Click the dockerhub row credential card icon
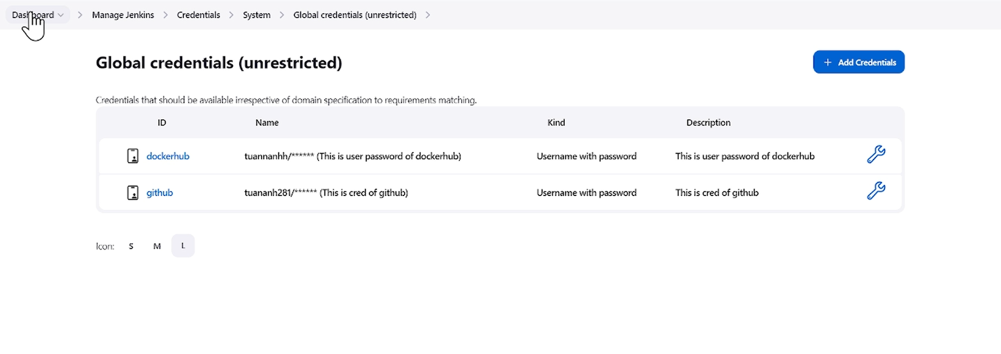1001x354 pixels. pyautogui.click(x=132, y=156)
